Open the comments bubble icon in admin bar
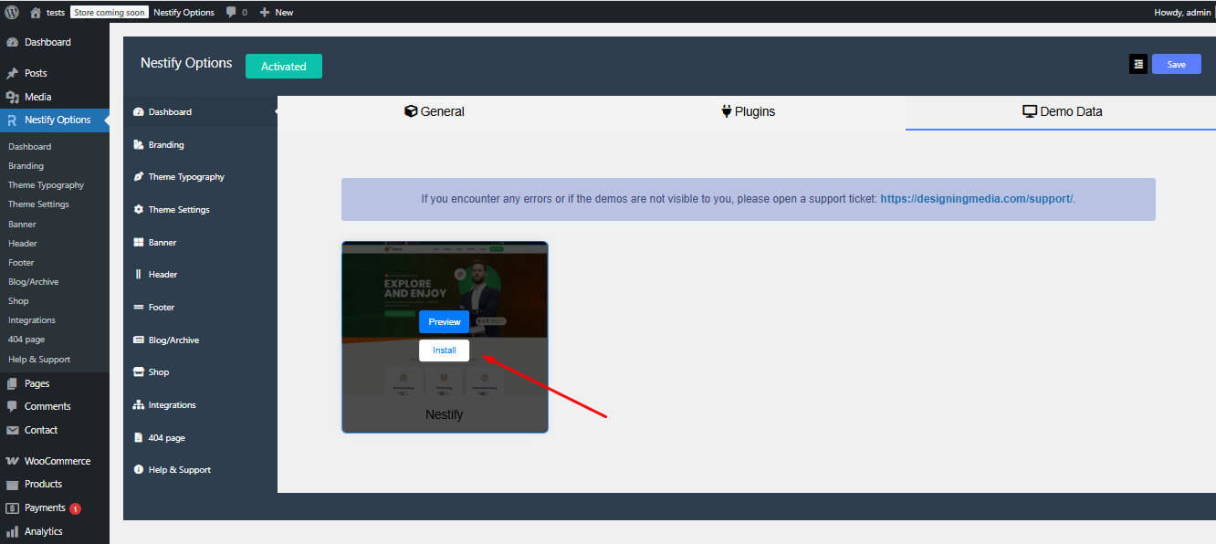Viewport: 1216px width, 544px height. pyautogui.click(x=231, y=13)
